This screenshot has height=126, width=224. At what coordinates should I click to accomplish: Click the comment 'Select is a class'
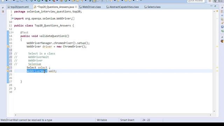point(42,54)
